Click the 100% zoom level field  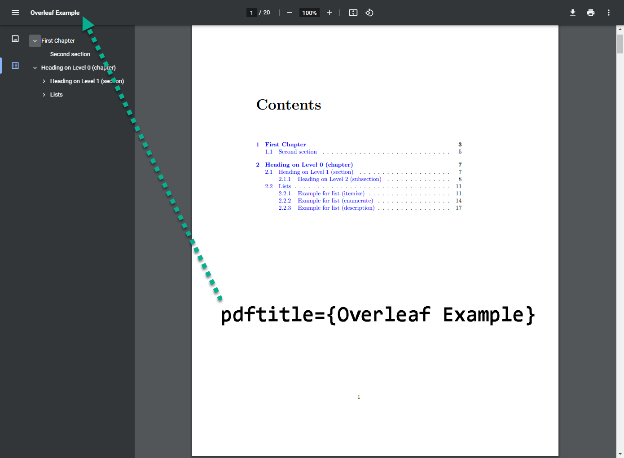(309, 13)
